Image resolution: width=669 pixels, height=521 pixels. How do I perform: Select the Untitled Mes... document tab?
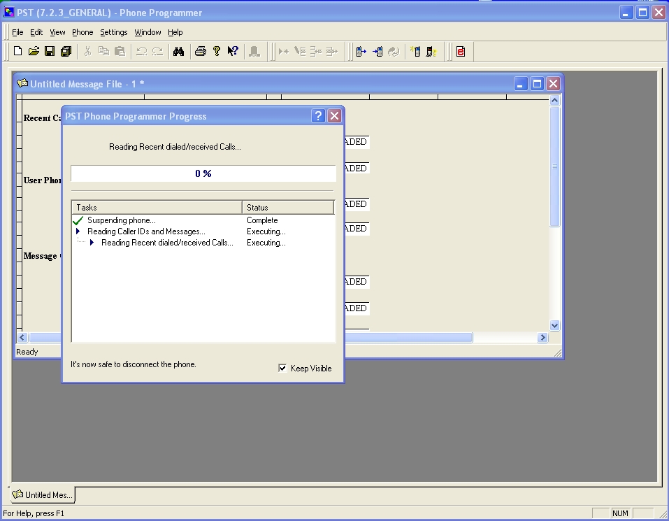tap(42, 494)
